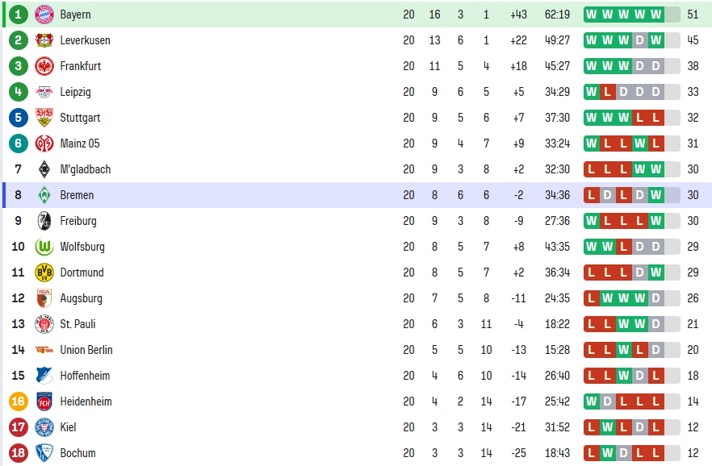This screenshot has height=466, width=712.
Task: Click the Dortmund BVB logo
Action: coord(44,273)
